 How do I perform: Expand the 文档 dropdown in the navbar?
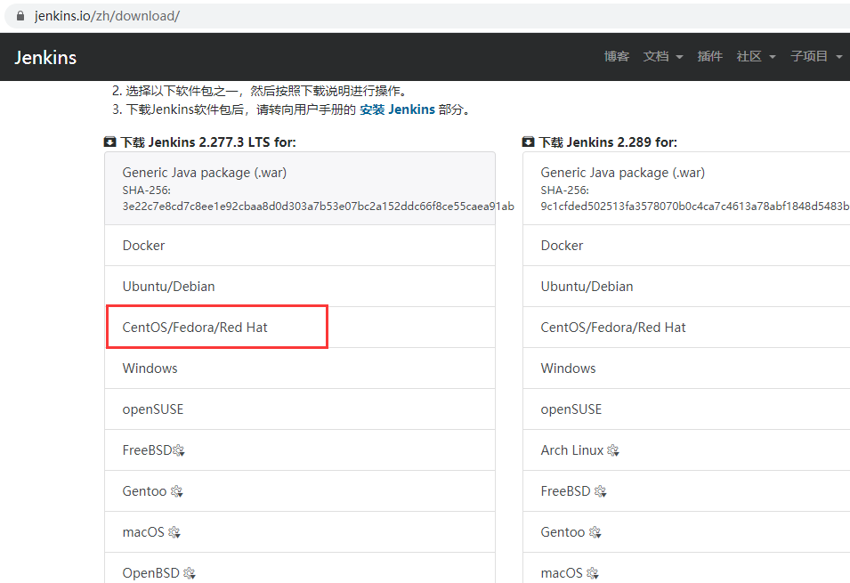click(x=662, y=56)
